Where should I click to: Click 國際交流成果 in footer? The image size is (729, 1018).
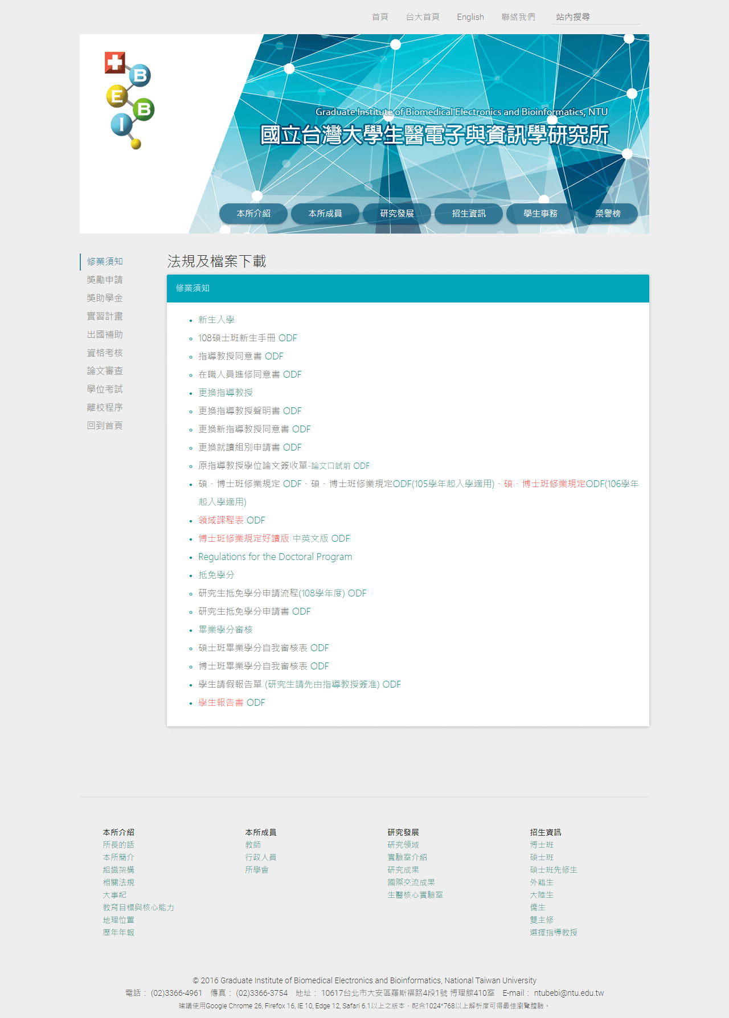(x=411, y=882)
